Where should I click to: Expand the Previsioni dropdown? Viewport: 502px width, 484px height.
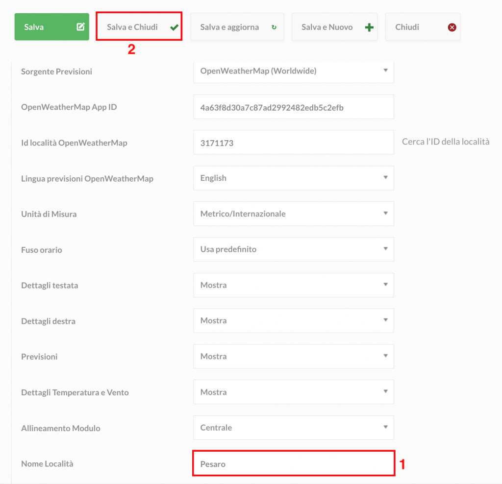tap(294, 356)
